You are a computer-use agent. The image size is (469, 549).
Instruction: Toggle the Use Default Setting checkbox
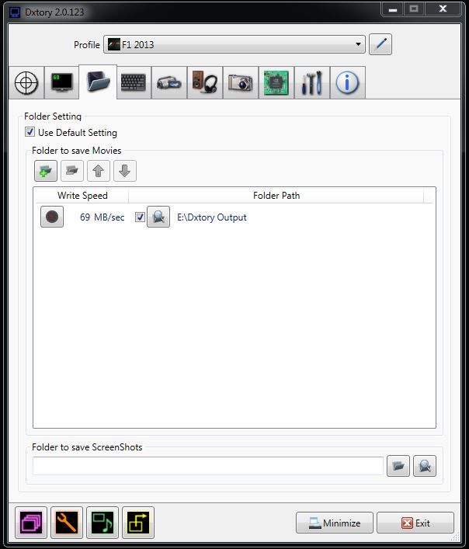pyautogui.click(x=30, y=132)
